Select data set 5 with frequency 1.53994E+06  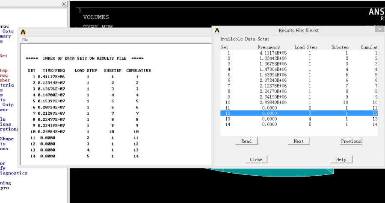coord(299,75)
